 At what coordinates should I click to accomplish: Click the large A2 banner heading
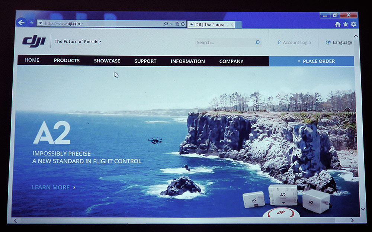52,133
